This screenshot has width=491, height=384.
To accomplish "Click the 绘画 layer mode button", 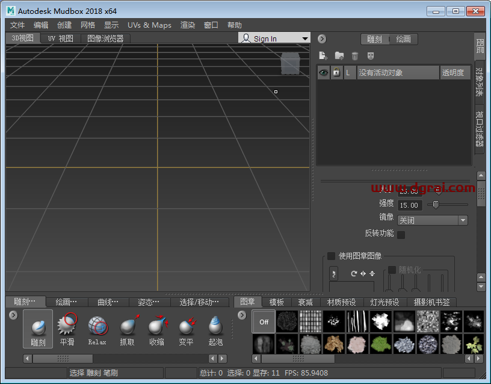I will point(403,39).
